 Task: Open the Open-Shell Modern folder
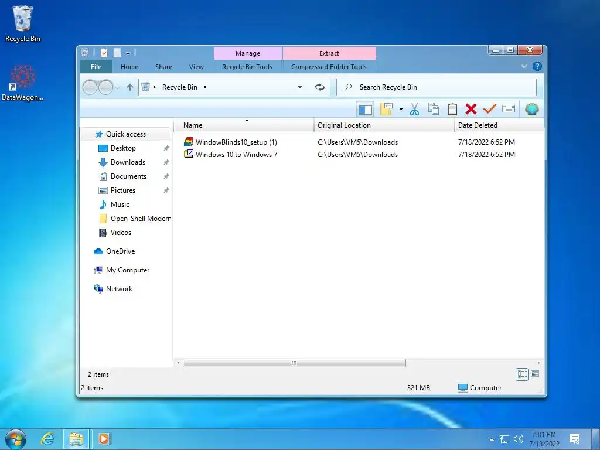click(141, 219)
